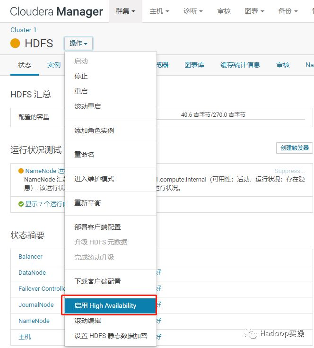The image size is (314, 348).
Task: Open the NameNode role link in 状态摘要
Action: (34, 321)
